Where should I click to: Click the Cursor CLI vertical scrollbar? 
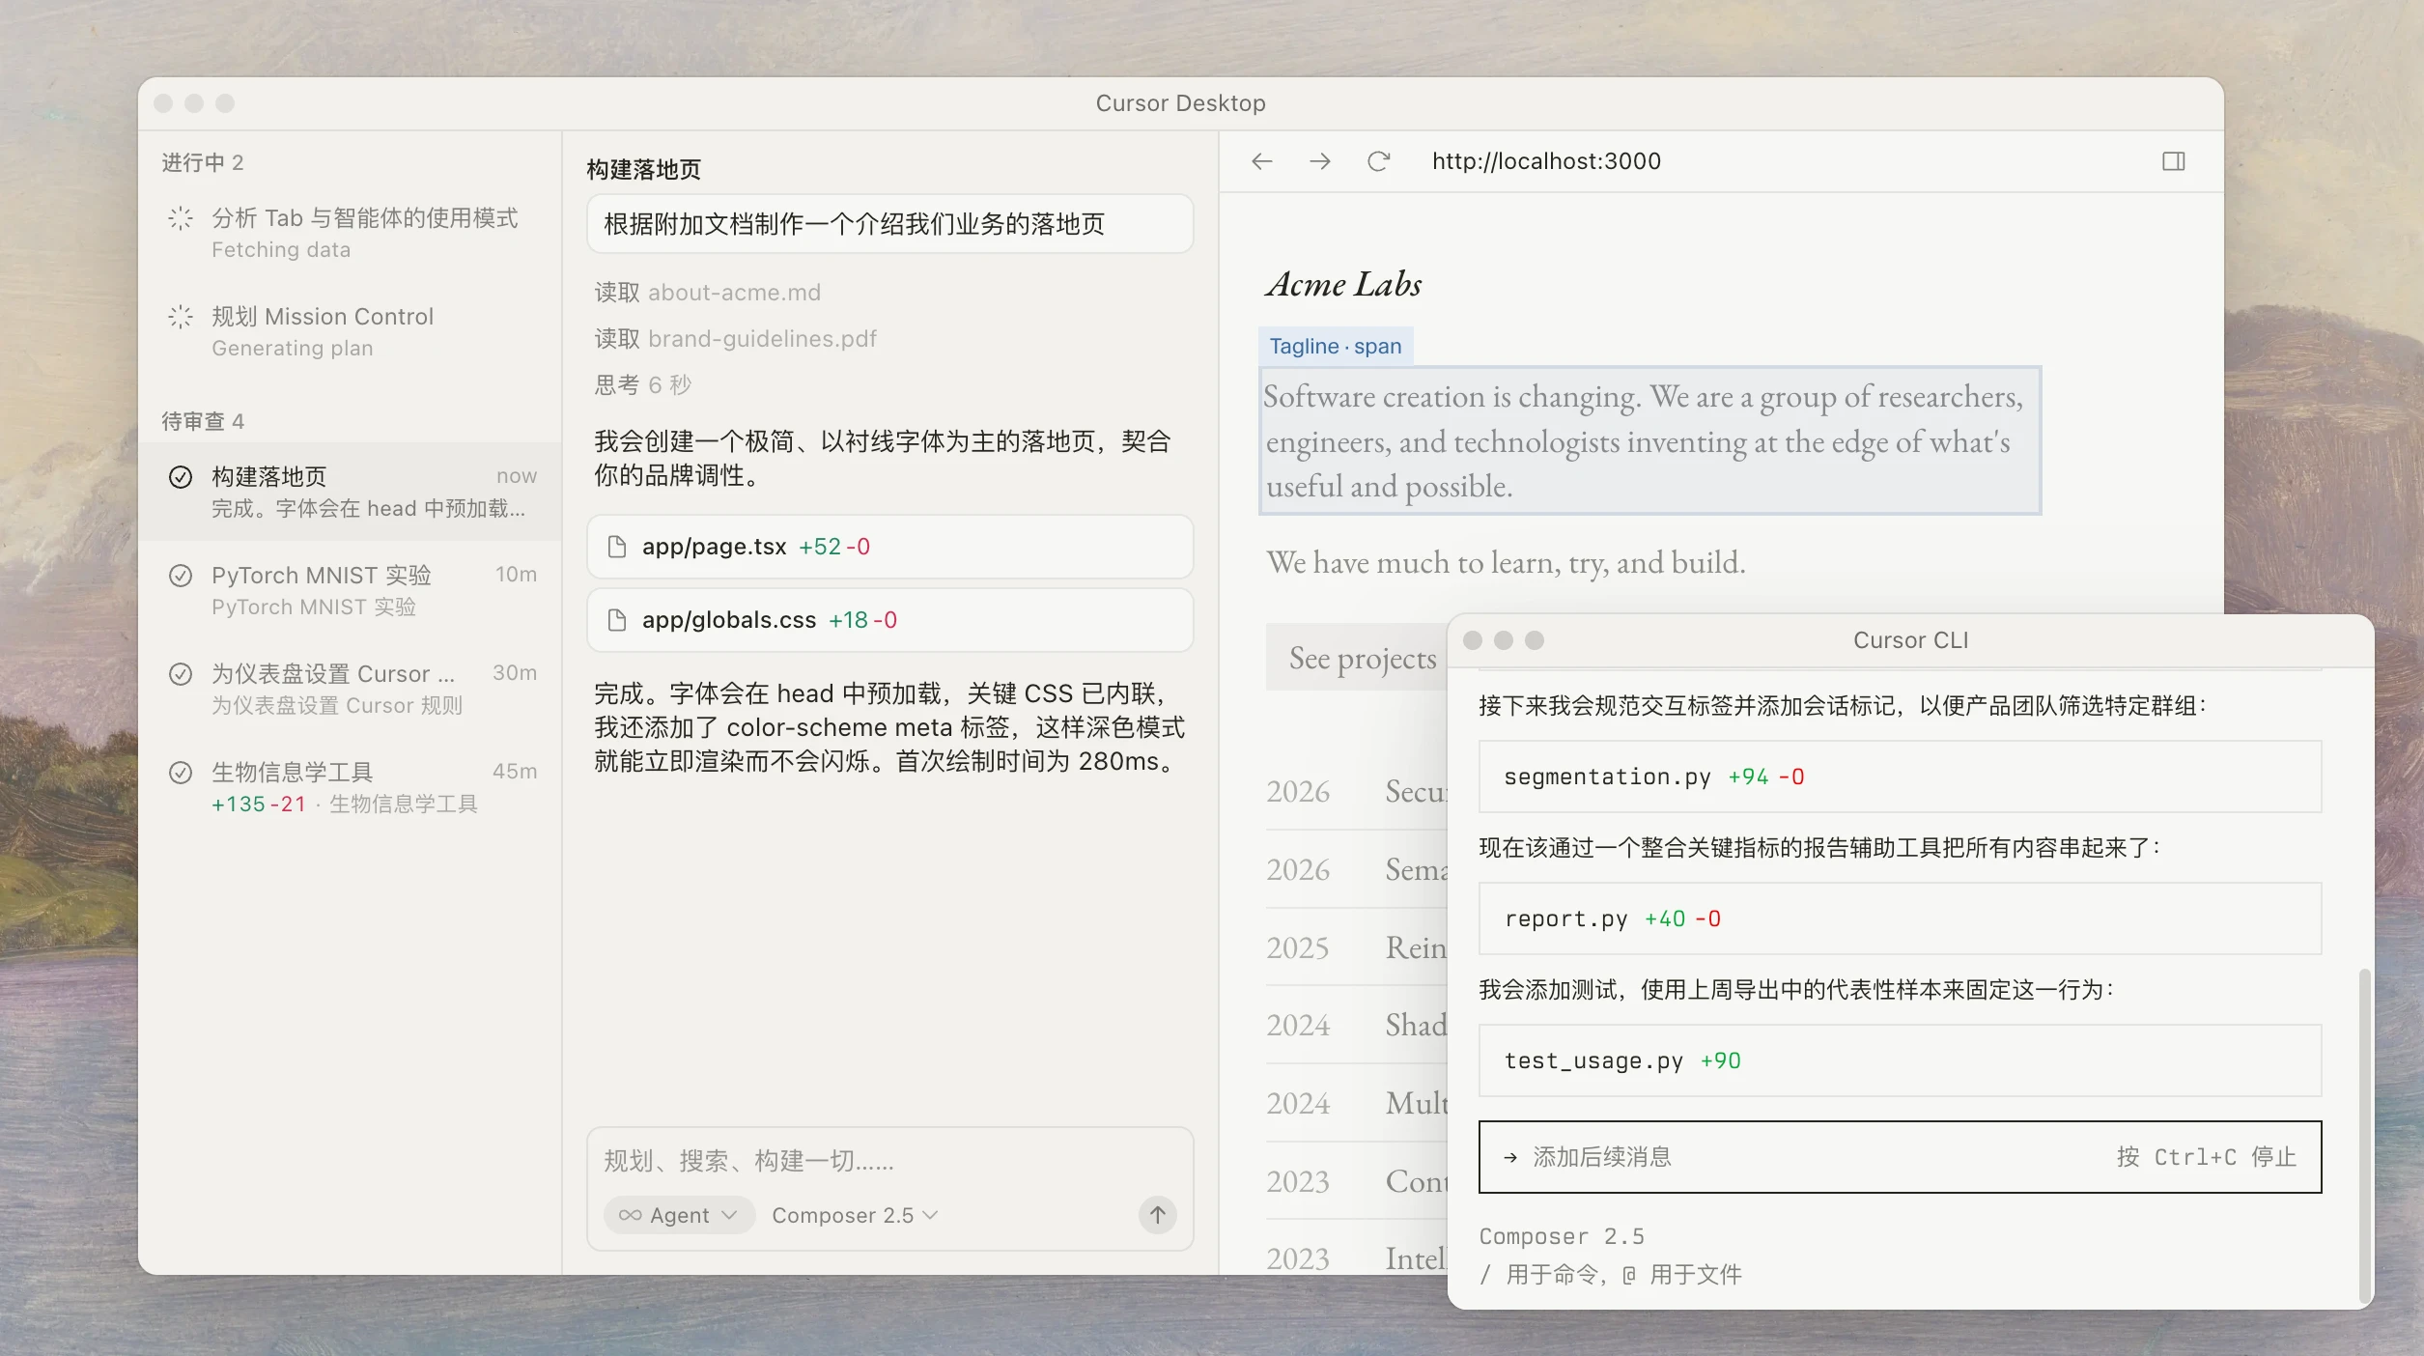[2364, 1135]
